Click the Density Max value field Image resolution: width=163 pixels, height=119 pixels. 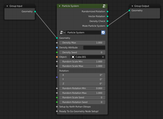pyautogui.click(x=82, y=43)
